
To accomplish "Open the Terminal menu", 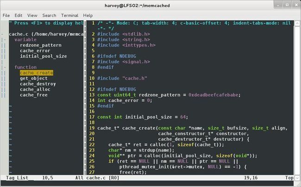I will coord(69,15).
